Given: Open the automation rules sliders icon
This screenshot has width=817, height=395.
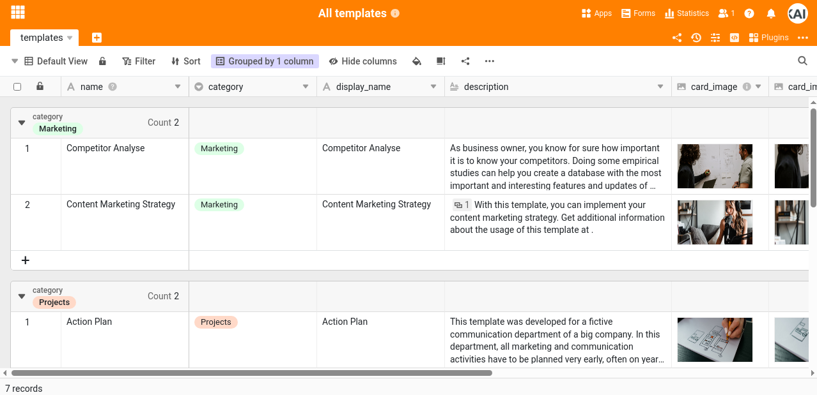Looking at the screenshot, I should 715,38.
